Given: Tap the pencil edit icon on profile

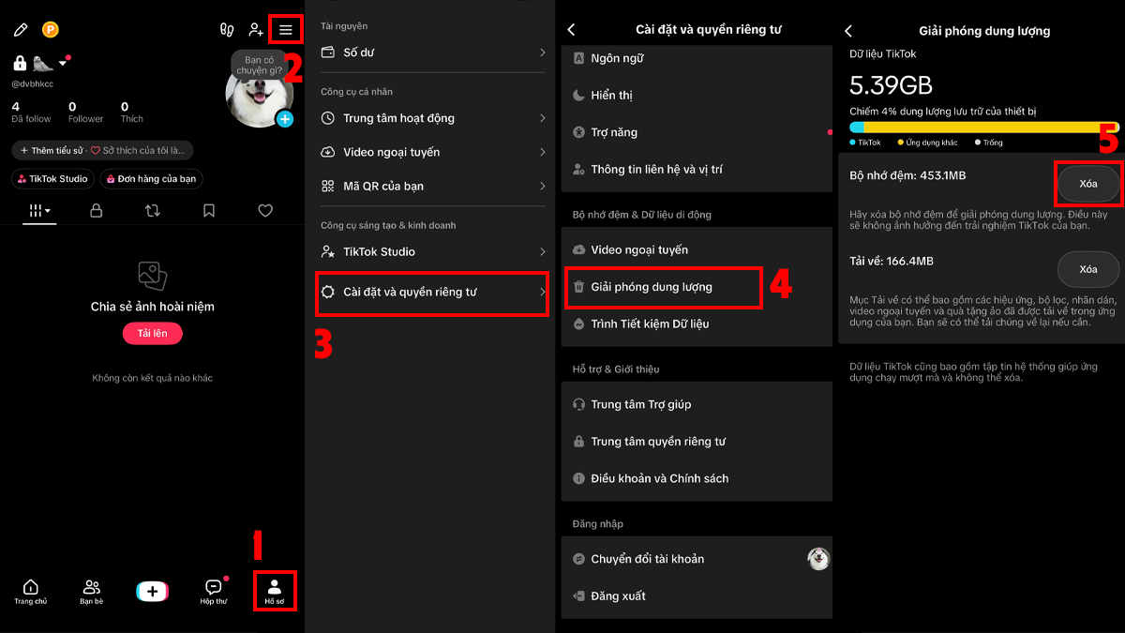Looking at the screenshot, I should tap(21, 30).
